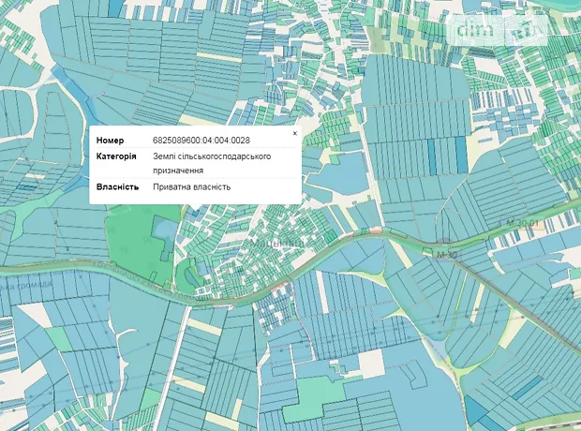
Task: Click the village name label below popup
Action: pyautogui.click(x=276, y=242)
